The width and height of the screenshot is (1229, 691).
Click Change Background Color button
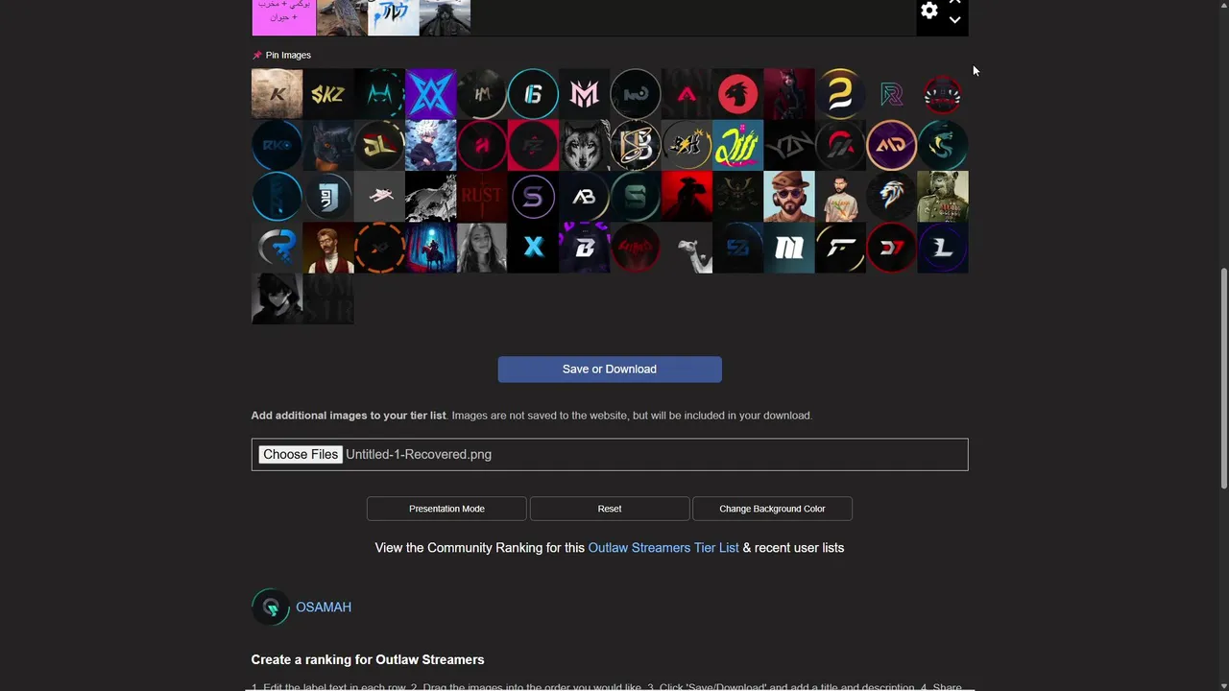coord(772,509)
